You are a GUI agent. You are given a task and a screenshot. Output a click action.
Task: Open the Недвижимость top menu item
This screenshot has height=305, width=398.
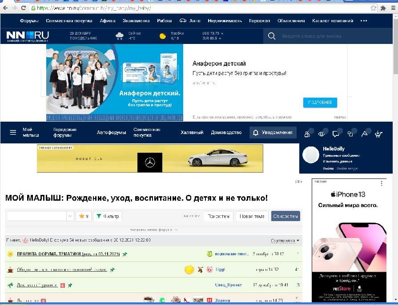225,21
